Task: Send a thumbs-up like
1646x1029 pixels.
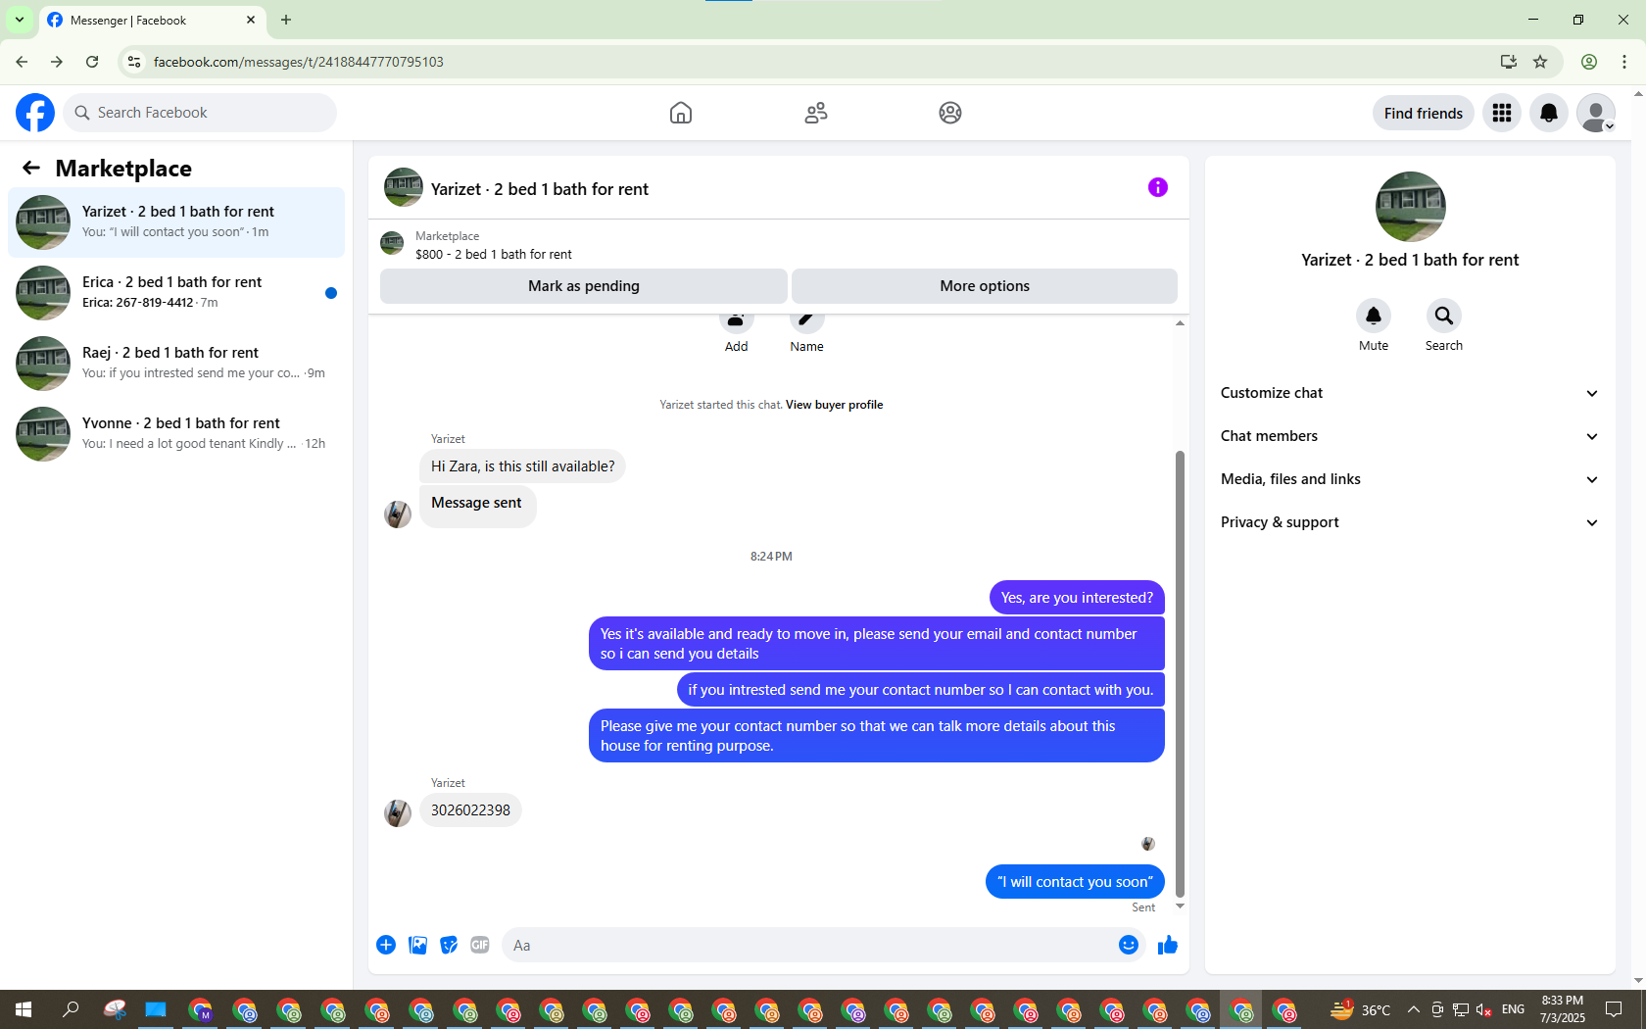Action: (x=1168, y=945)
